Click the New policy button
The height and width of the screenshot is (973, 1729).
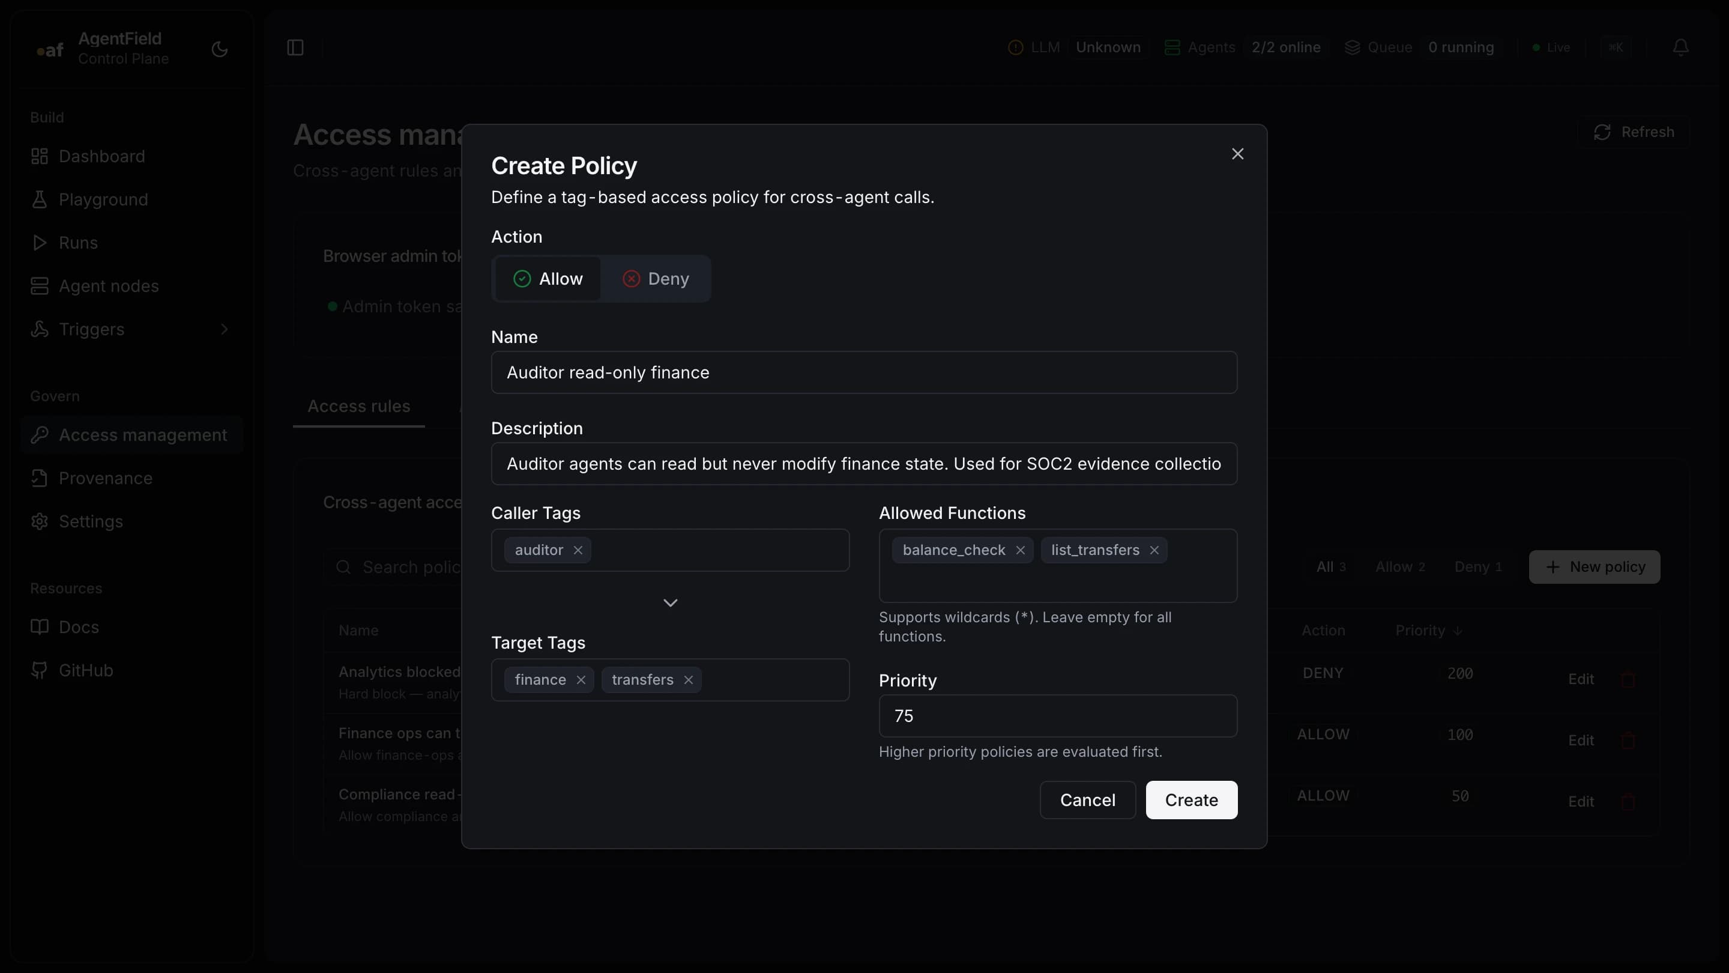1594,567
